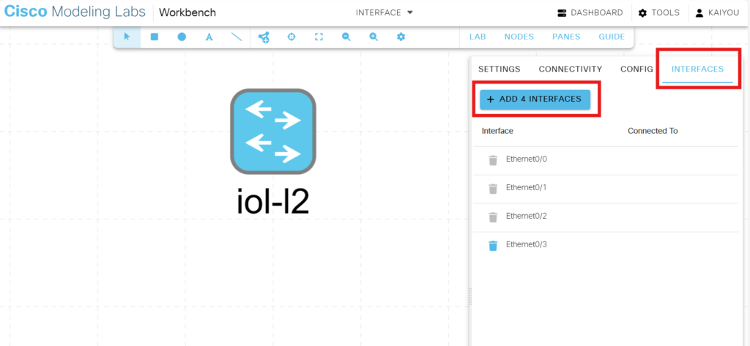
Task: Click the Ethernet0/3 interface name
Action: pyautogui.click(x=526, y=244)
